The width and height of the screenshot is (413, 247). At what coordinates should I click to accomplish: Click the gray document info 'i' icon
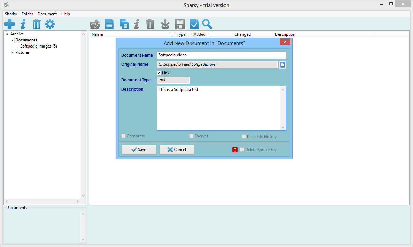coord(137,24)
